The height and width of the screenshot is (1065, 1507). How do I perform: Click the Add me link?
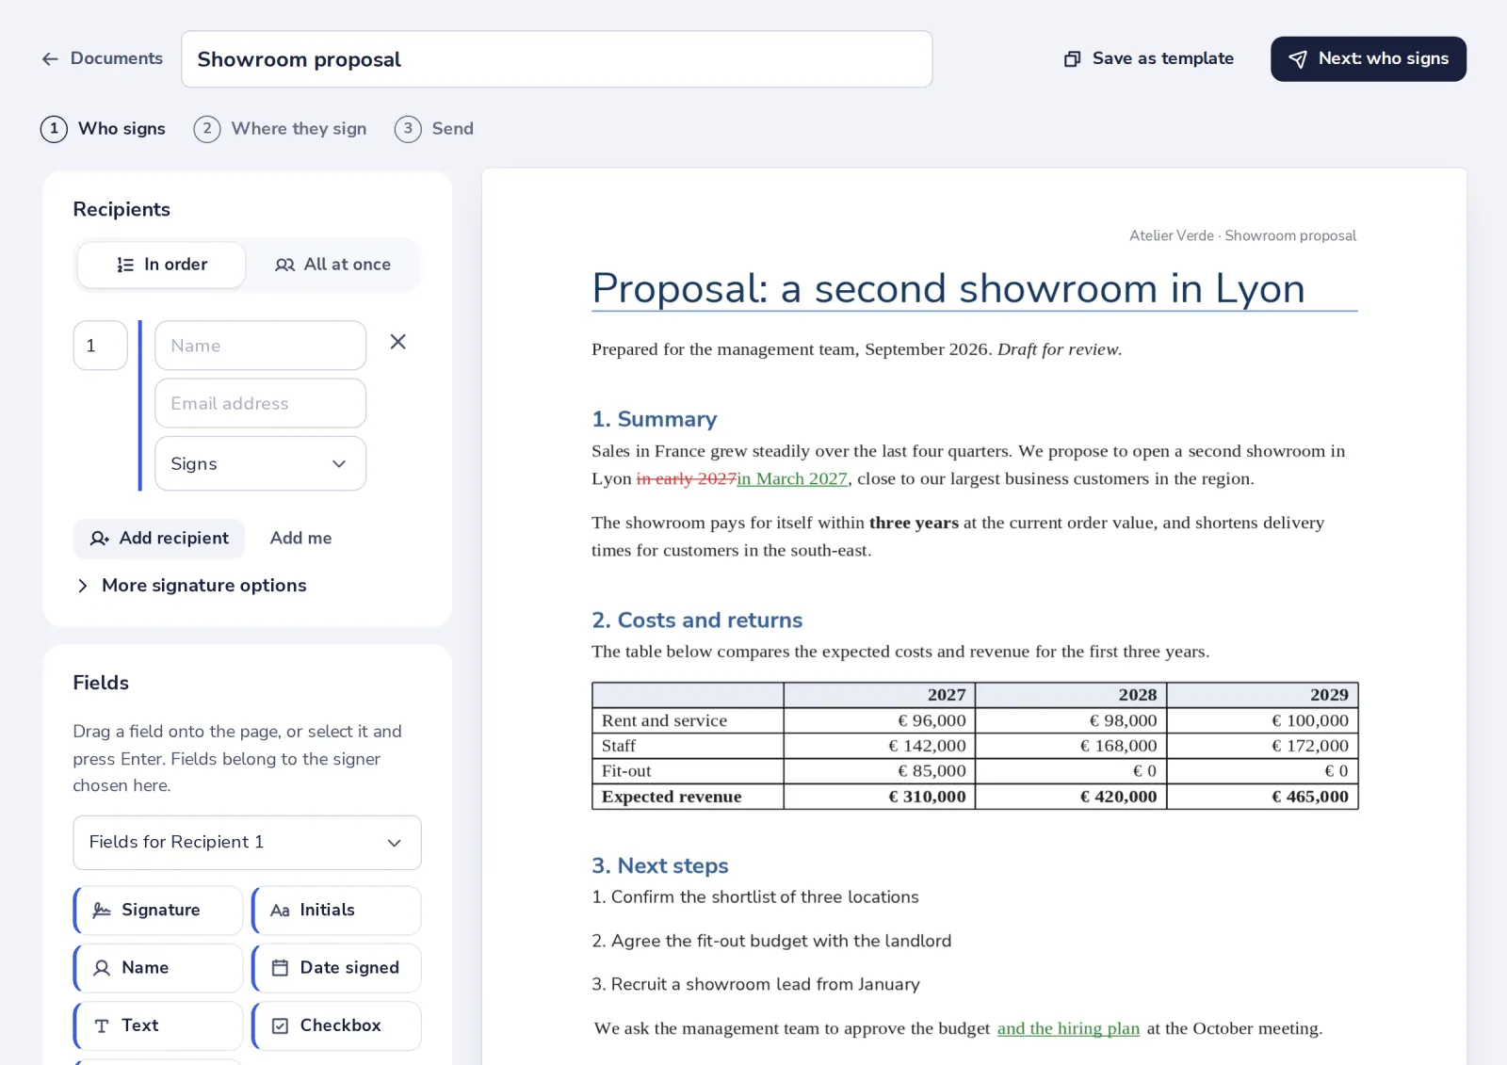coord(300,538)
